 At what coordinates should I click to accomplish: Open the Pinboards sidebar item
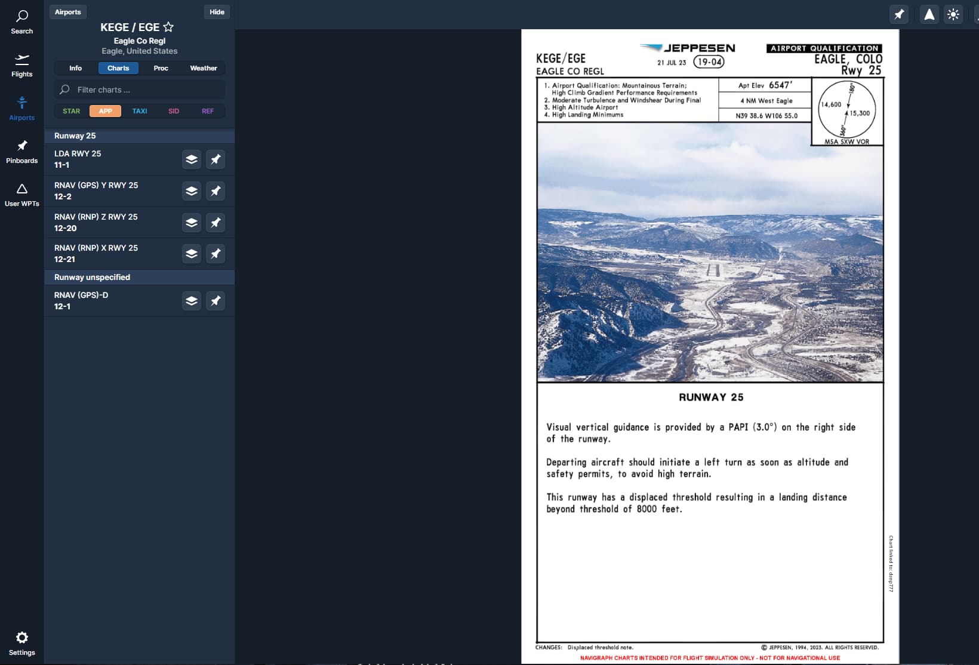[x=21, y=152]
